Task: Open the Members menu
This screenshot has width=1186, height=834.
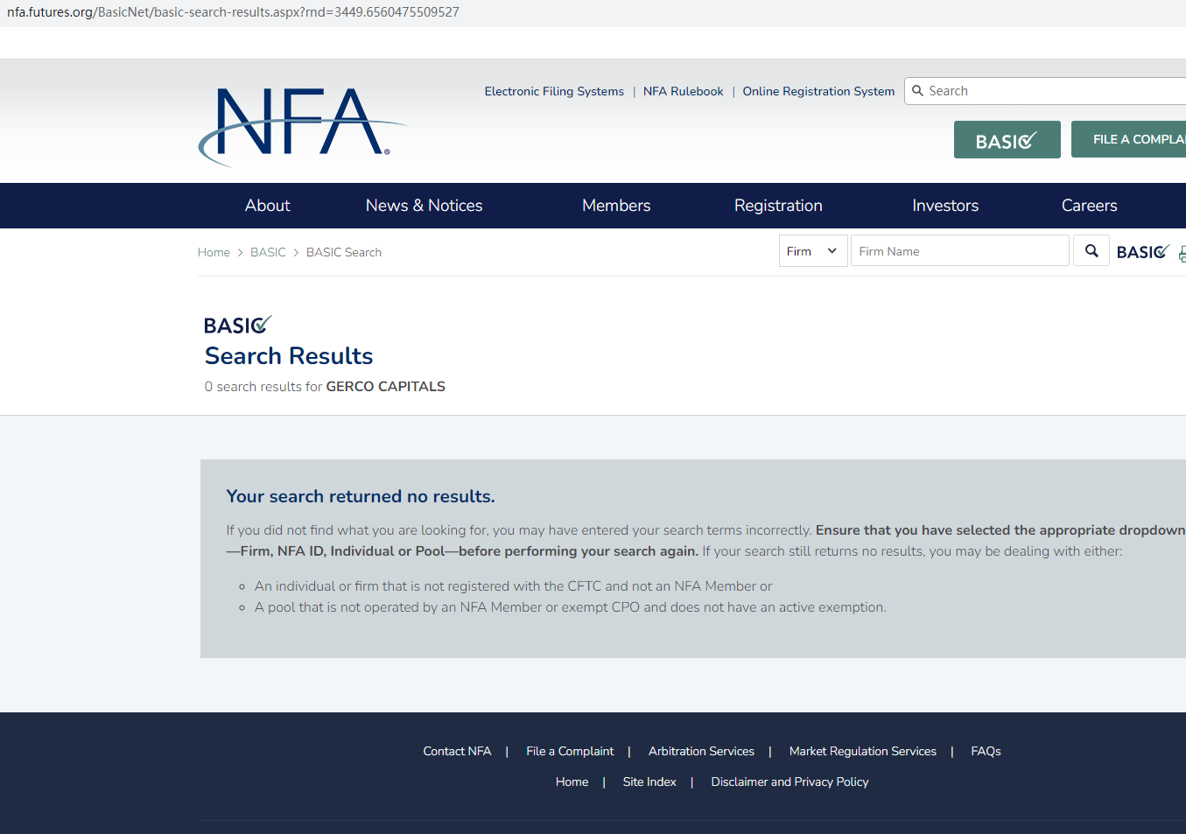Action: [x=616, y=206]
